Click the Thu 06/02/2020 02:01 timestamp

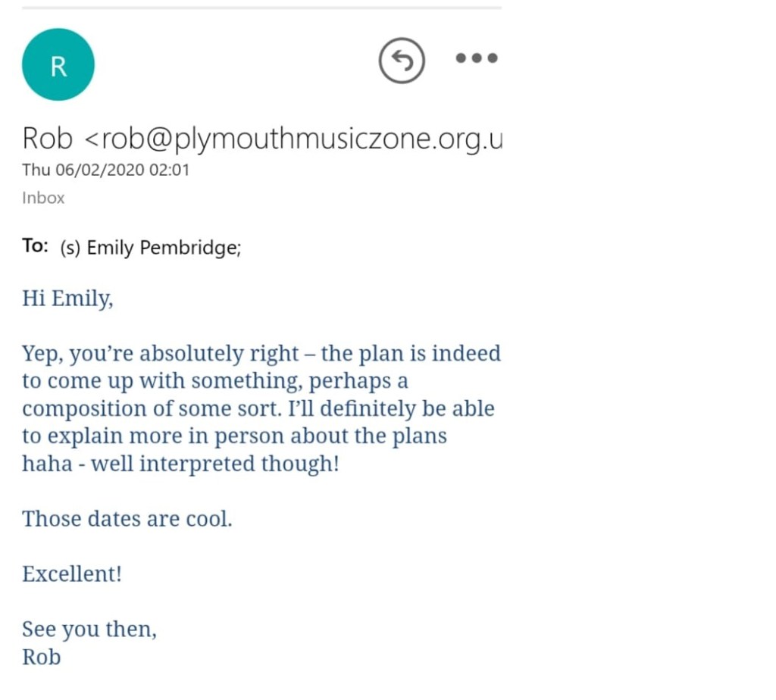(105, 170)
